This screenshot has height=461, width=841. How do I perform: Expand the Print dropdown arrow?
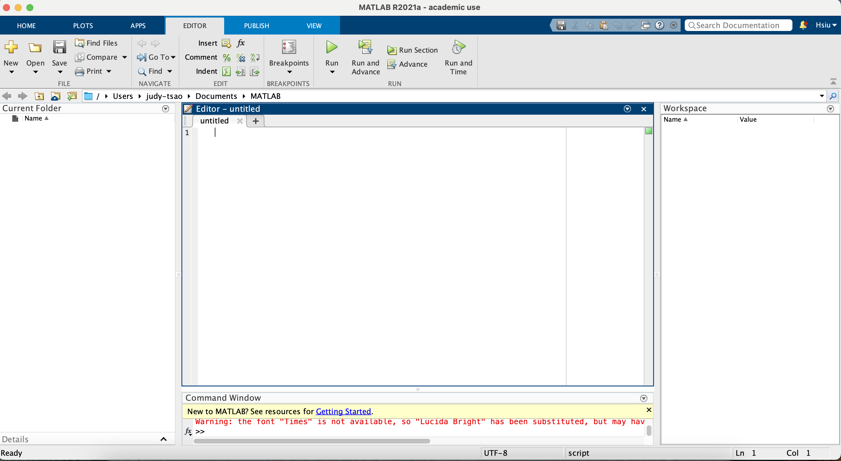(x=109, y=71)
